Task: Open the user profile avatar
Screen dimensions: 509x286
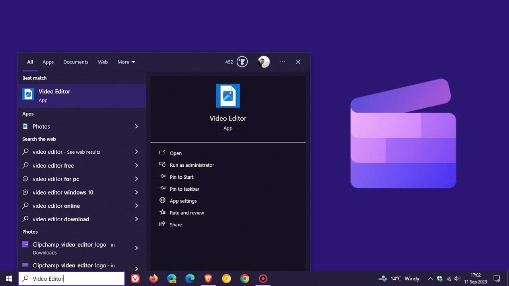Action: coord(264,62)
